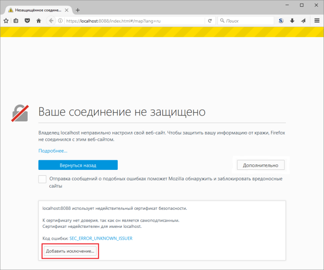The image size is (324, 270).
Task: Close the current tab
Action: coord(67,10)
